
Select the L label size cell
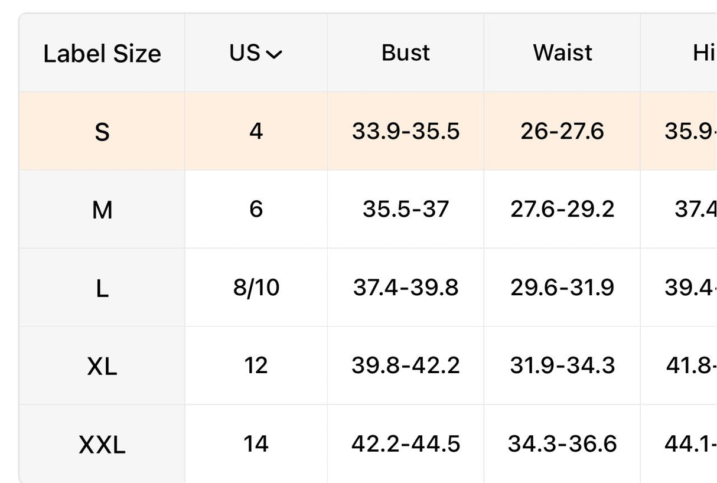point(102,288)
